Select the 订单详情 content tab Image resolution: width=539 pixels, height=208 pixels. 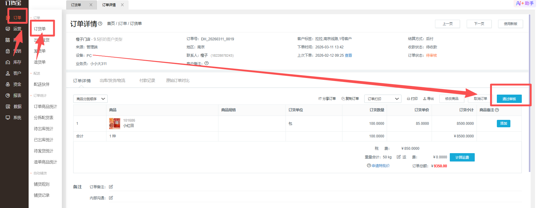[82, 81]
